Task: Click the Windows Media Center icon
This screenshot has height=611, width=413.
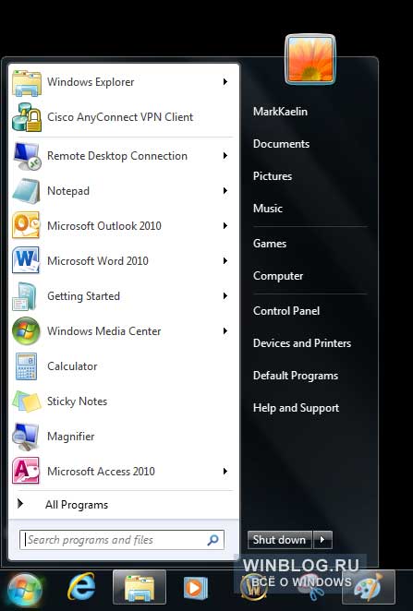Action: coord(26,330)
